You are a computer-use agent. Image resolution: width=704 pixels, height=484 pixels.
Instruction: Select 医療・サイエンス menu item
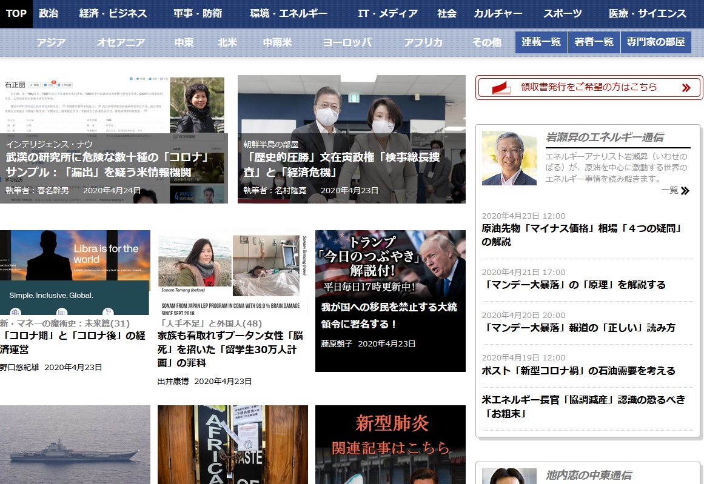point(648,13)
